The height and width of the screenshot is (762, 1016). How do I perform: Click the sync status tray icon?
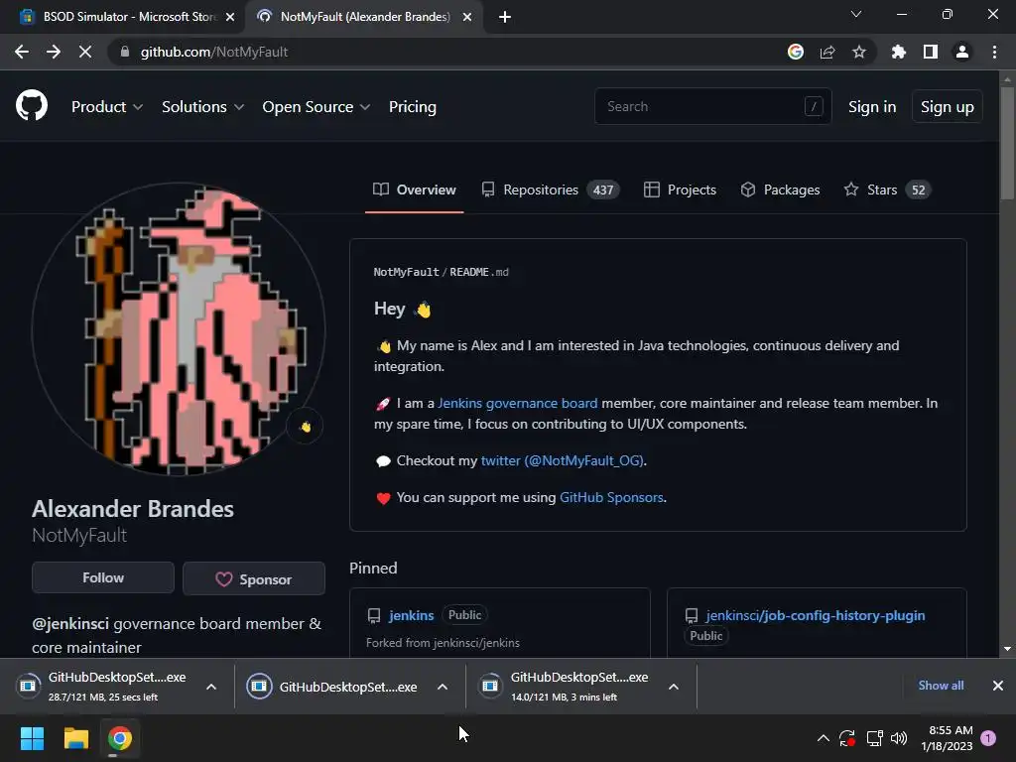(847, 738)
